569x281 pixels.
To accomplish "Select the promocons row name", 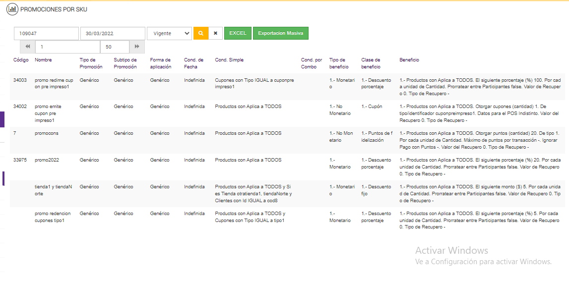I will pyautogui.click(x=47, y=133).
